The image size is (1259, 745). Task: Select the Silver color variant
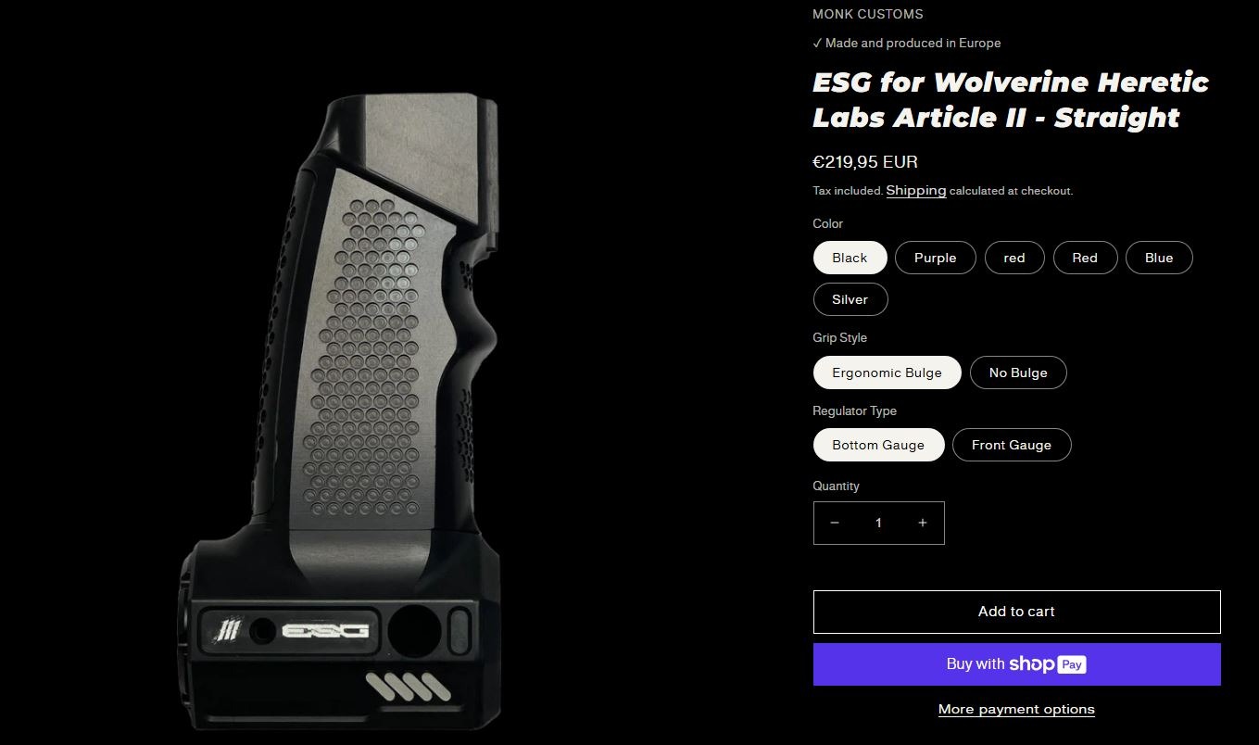coord(850,299)
